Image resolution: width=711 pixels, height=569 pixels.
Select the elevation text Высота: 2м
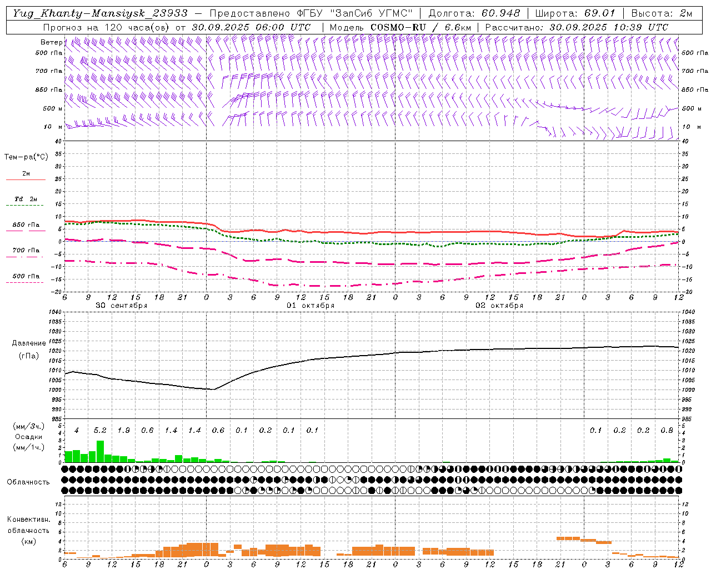(662, 13)
